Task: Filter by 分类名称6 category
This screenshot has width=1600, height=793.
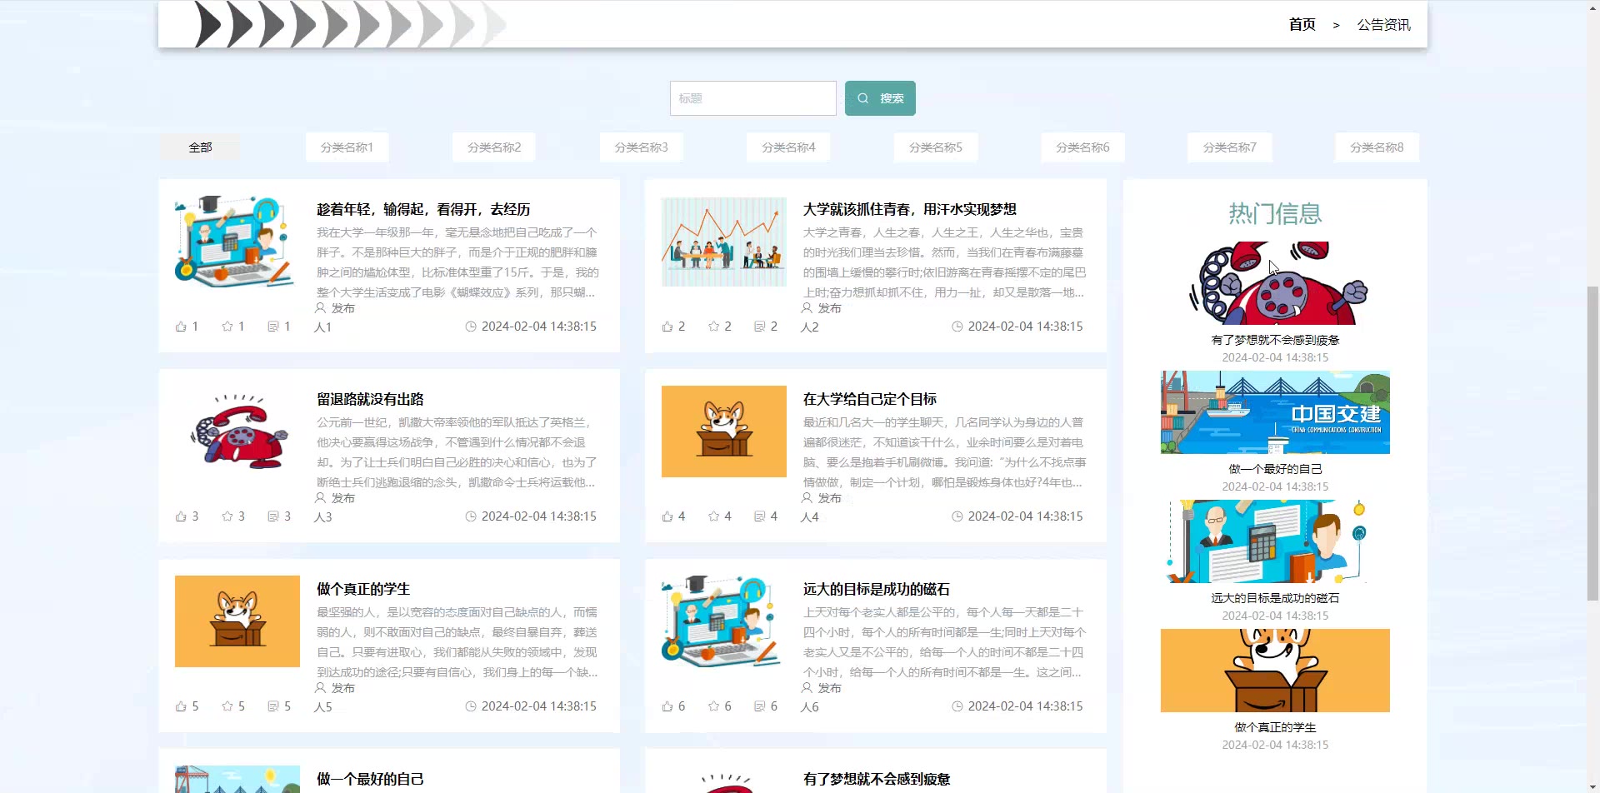Action: pos(1082,147)
